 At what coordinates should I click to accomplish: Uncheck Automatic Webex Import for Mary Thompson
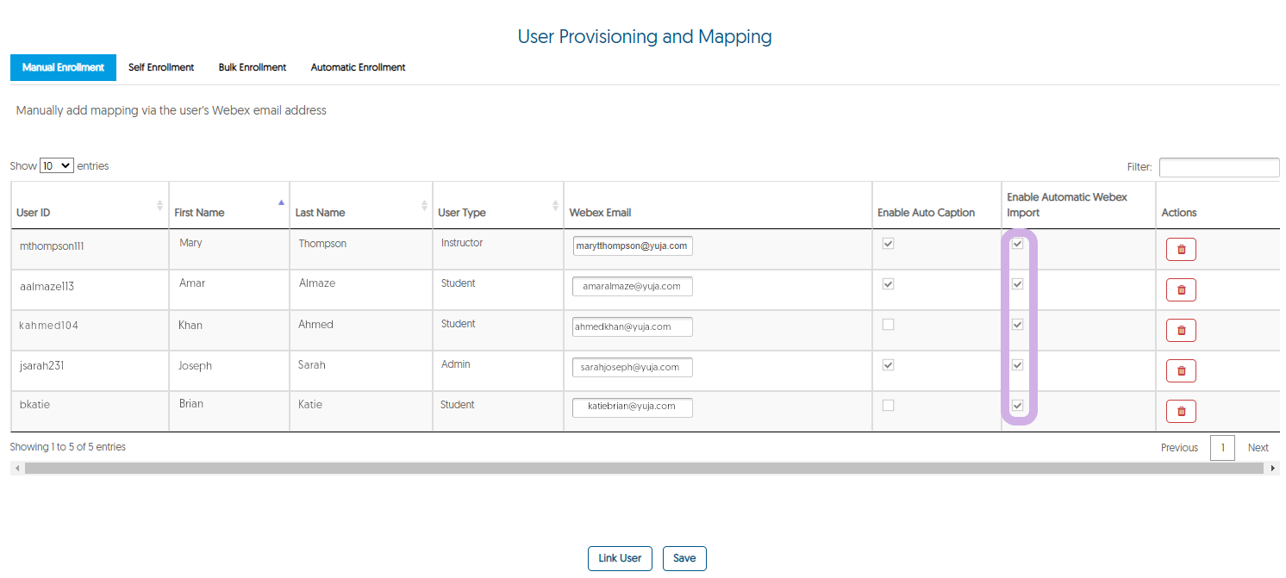coord(1017,244)
